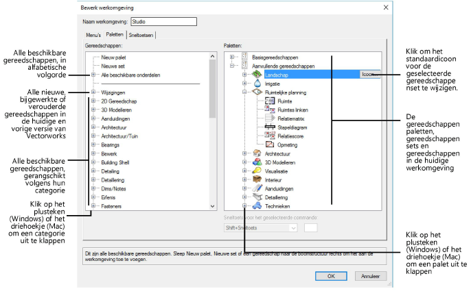
Task: Select the Opmeting tool icon
Action: [269, 145]
